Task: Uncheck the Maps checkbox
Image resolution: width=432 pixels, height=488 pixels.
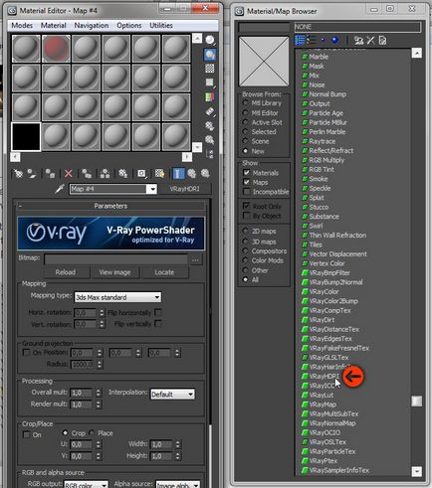Action: (x=247, y=182)
